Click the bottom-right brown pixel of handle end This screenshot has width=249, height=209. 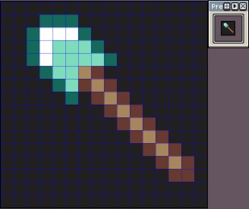[x=188, y=176]
